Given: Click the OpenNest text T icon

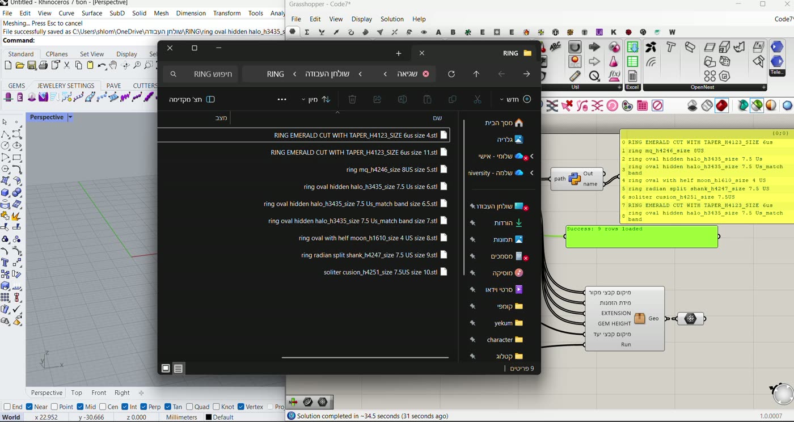Looking at the screenshot, I should tap(671, 47).
